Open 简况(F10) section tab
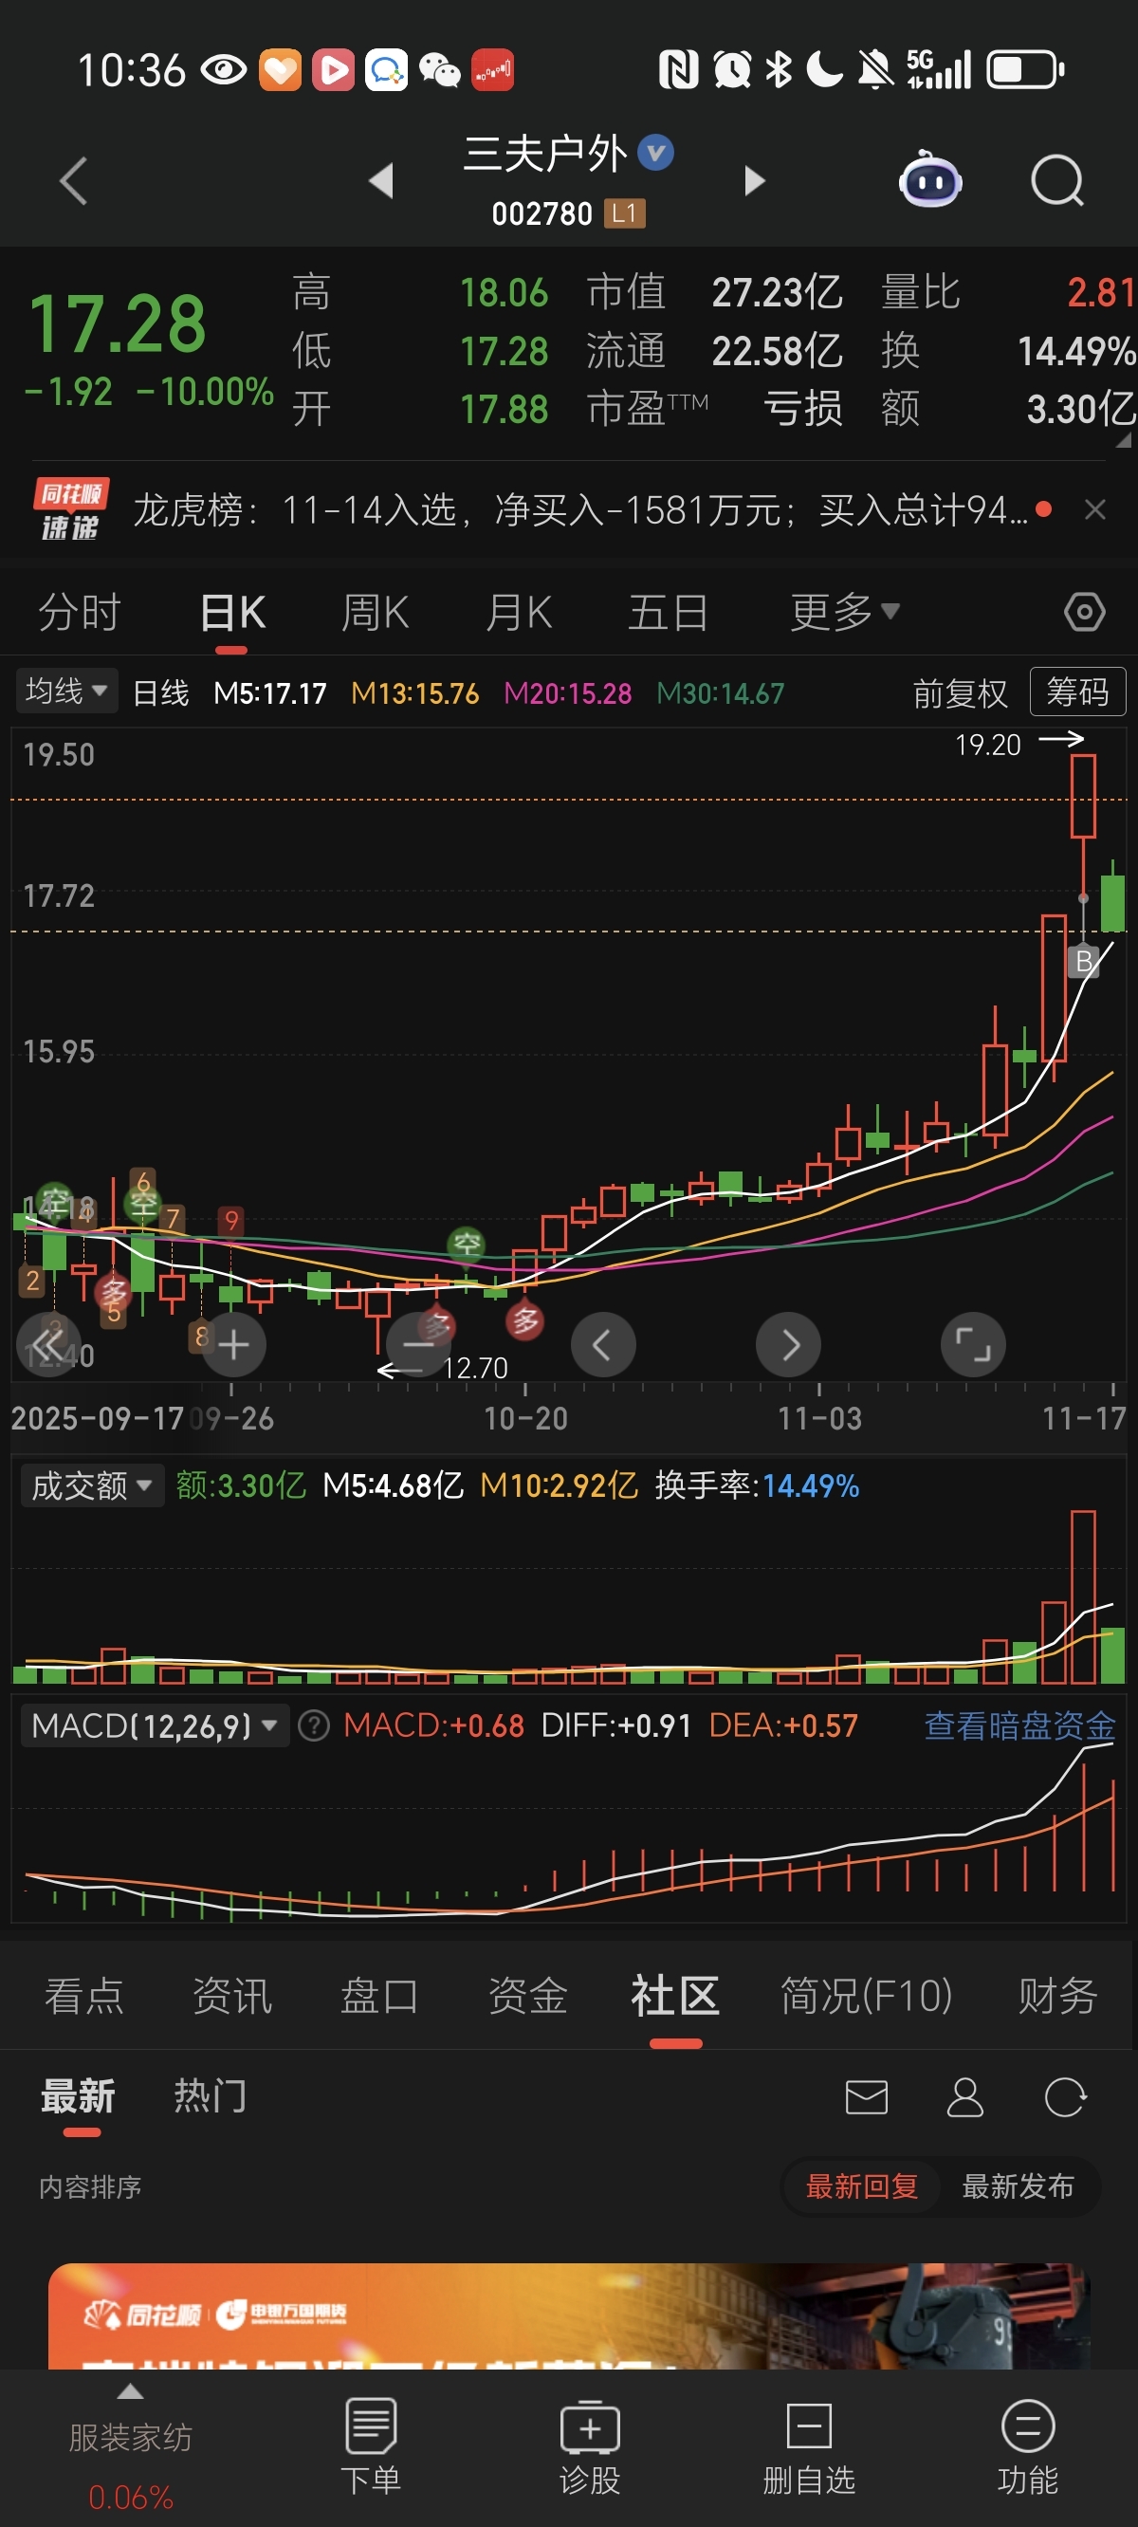1138x2527 pixels. (866, 1995)
